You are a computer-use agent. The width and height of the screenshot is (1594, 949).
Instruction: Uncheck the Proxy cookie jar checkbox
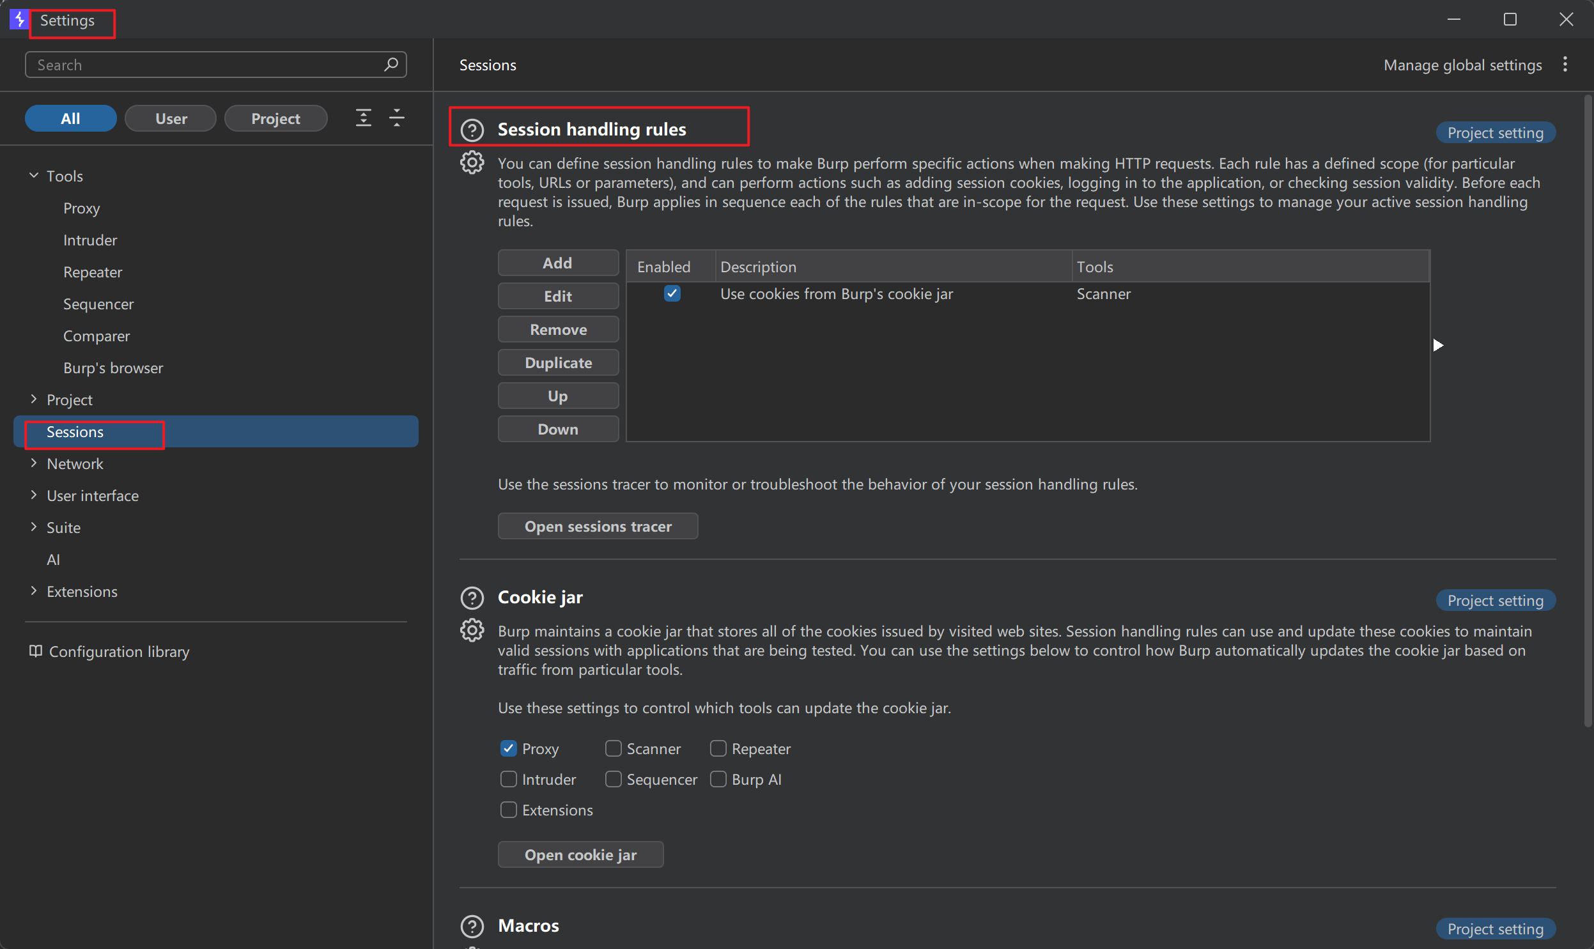[508, 748]
